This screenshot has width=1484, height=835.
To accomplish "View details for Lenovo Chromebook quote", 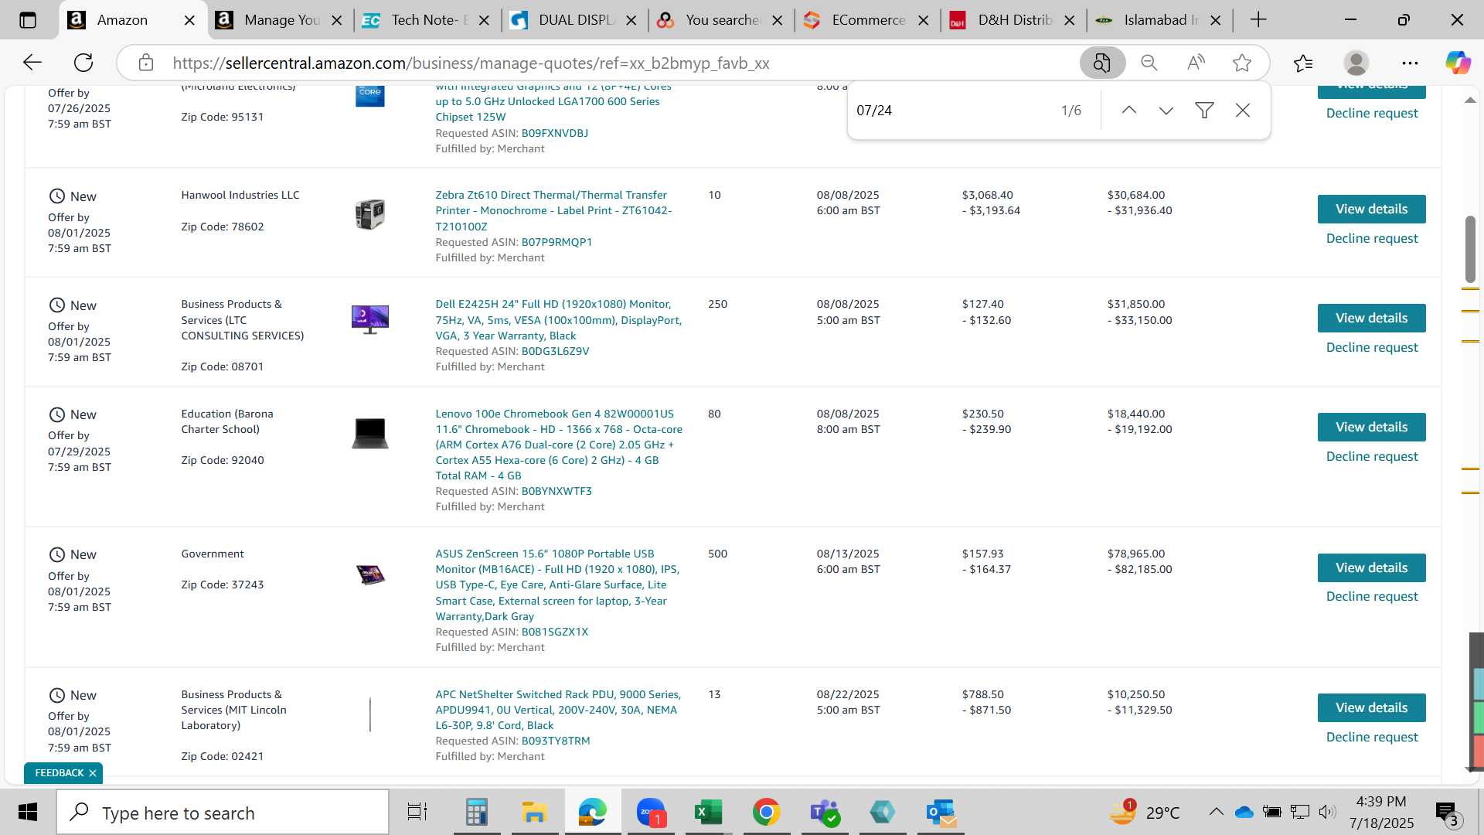I will point(1371,427).
